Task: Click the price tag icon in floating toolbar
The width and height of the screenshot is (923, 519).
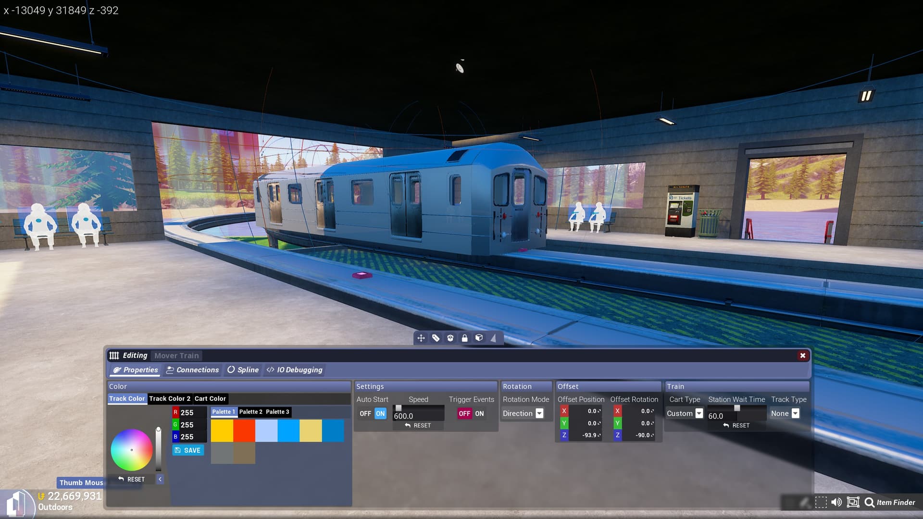Action: point(436,338)
